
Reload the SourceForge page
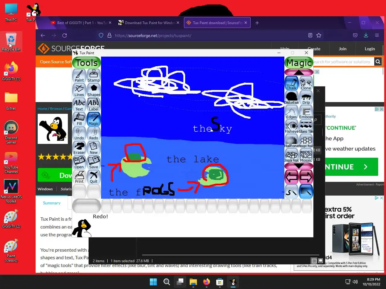[x=65, y=36]
